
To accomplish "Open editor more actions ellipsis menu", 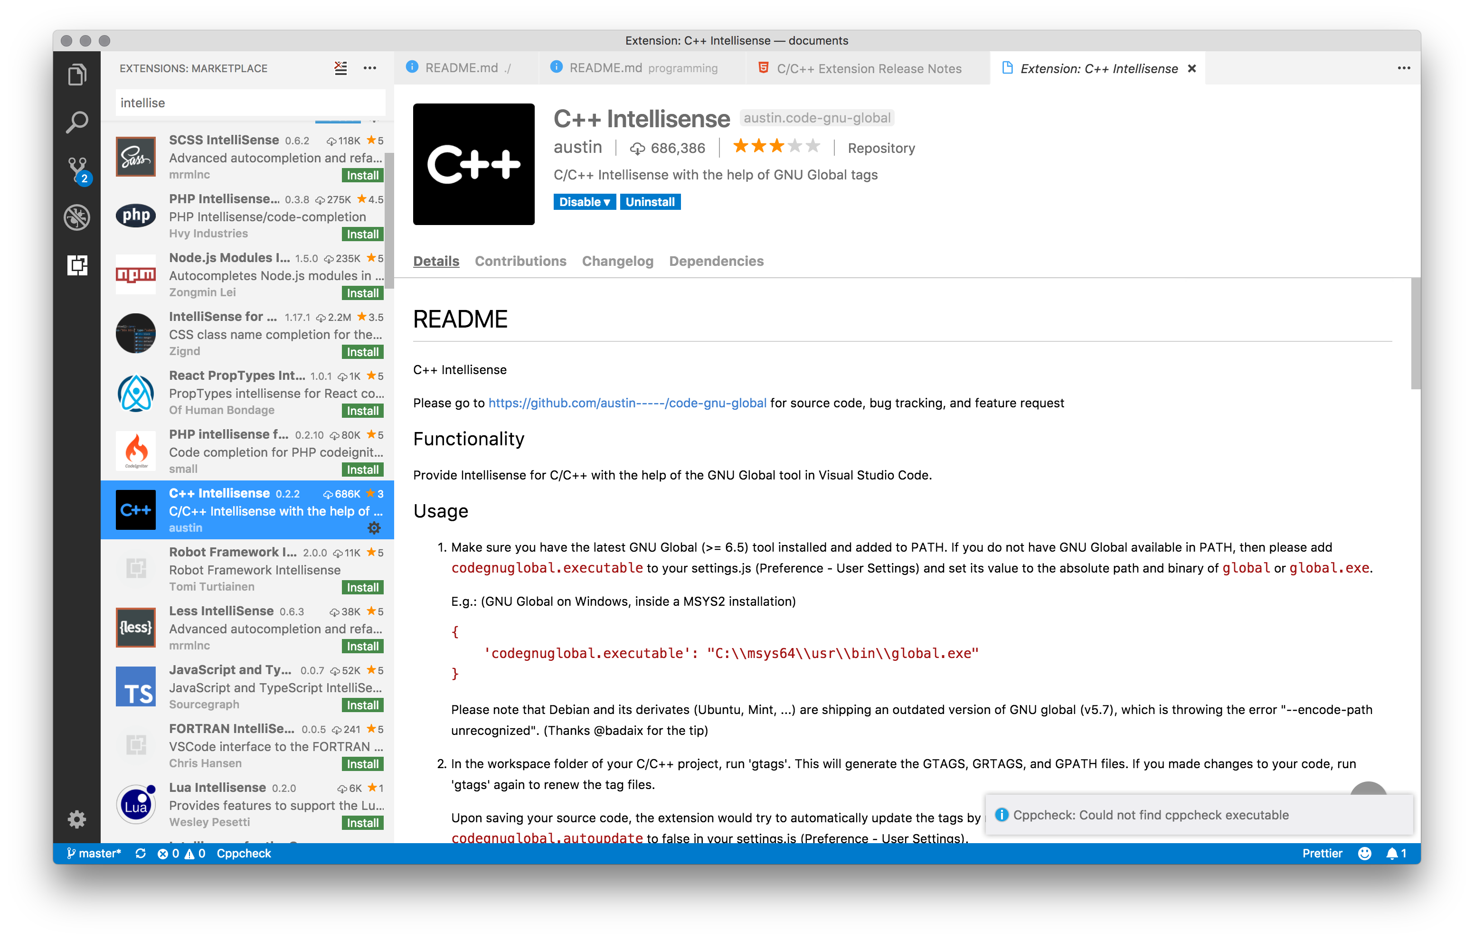I will click(1404, 68).
